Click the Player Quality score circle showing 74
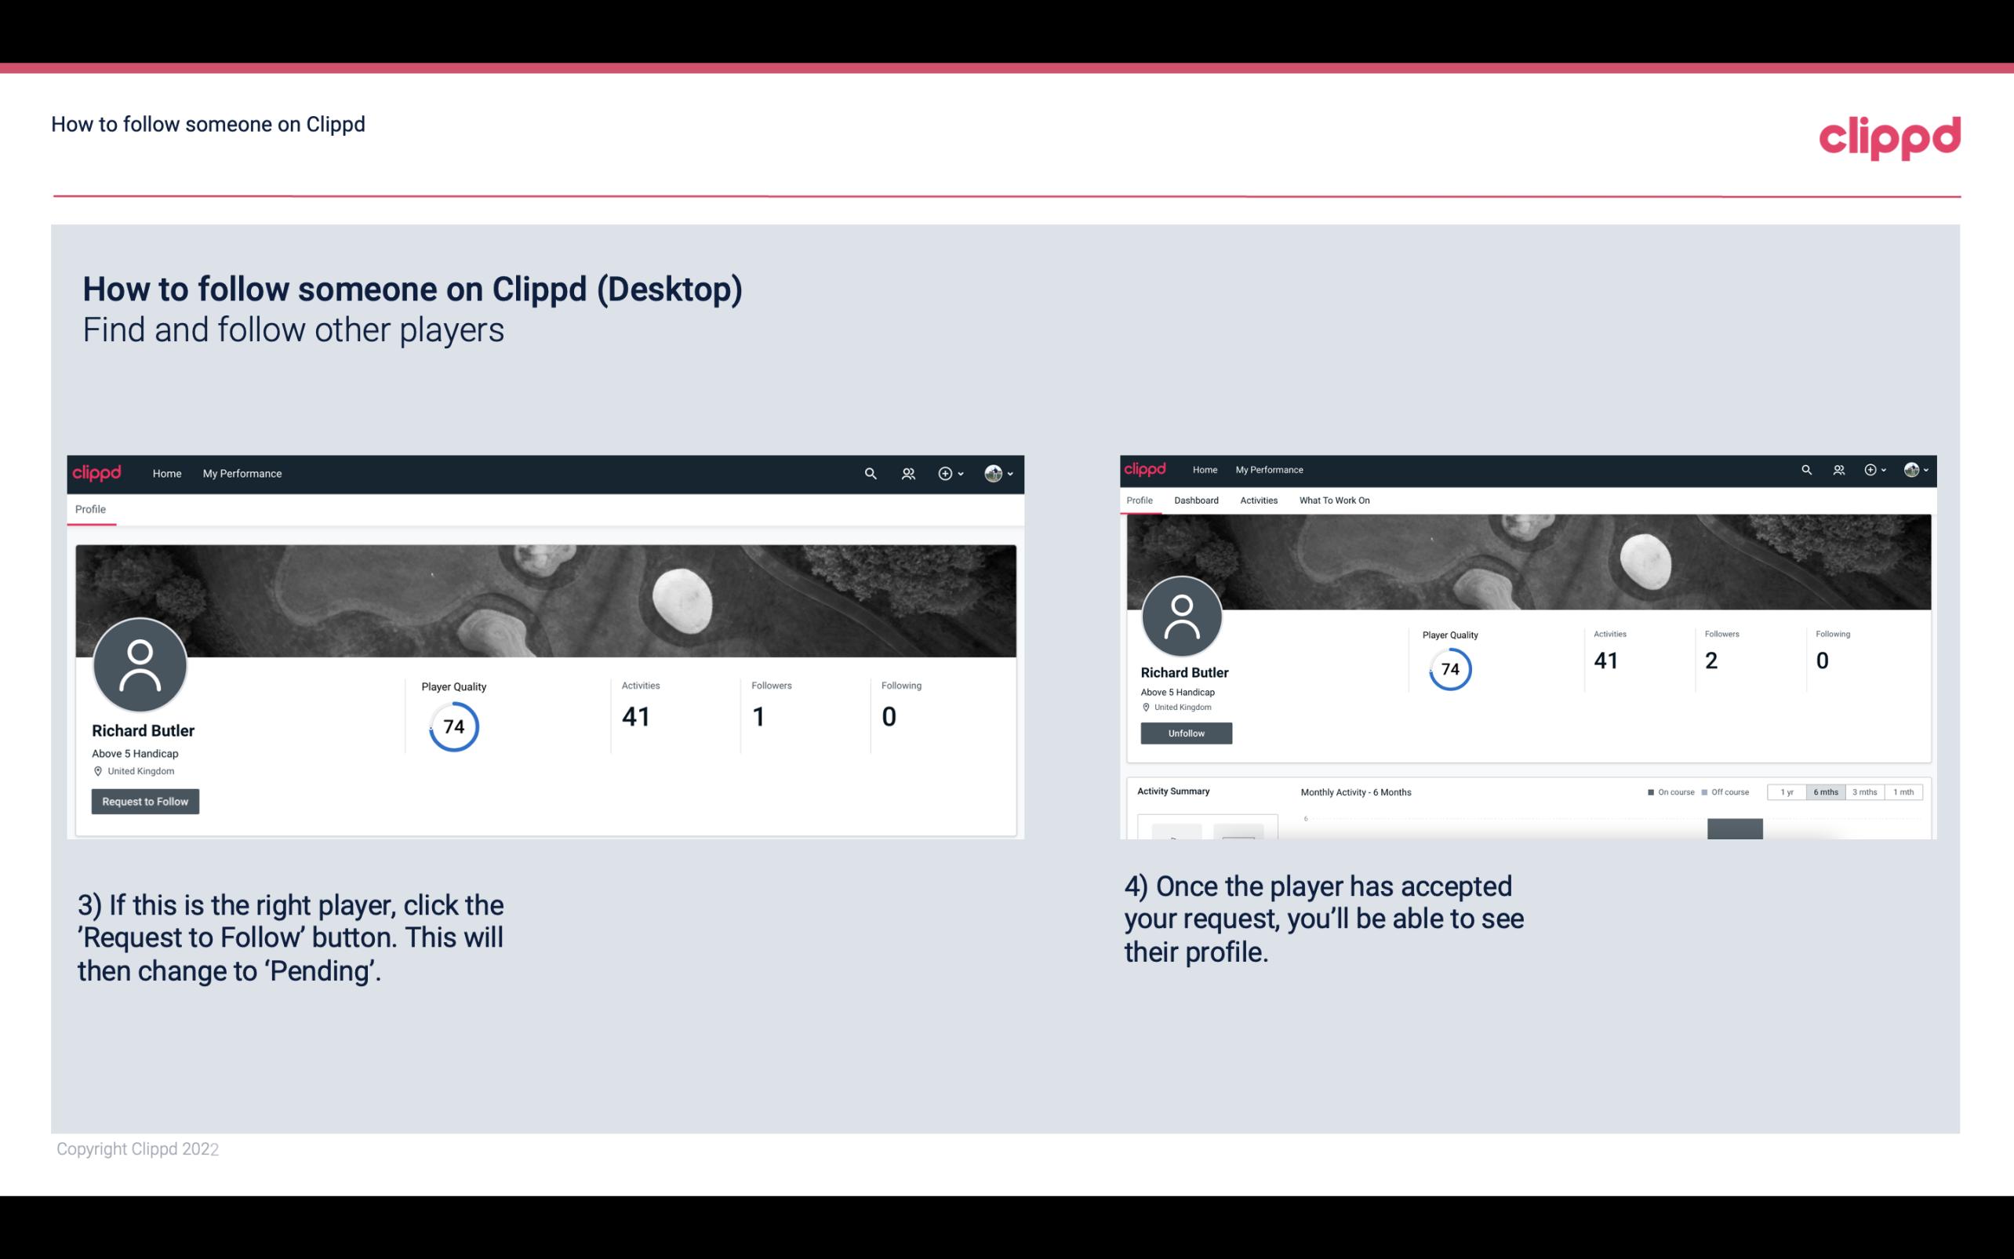The width and height of the screenshot is (2014, 1259). [x=453, y=726]
